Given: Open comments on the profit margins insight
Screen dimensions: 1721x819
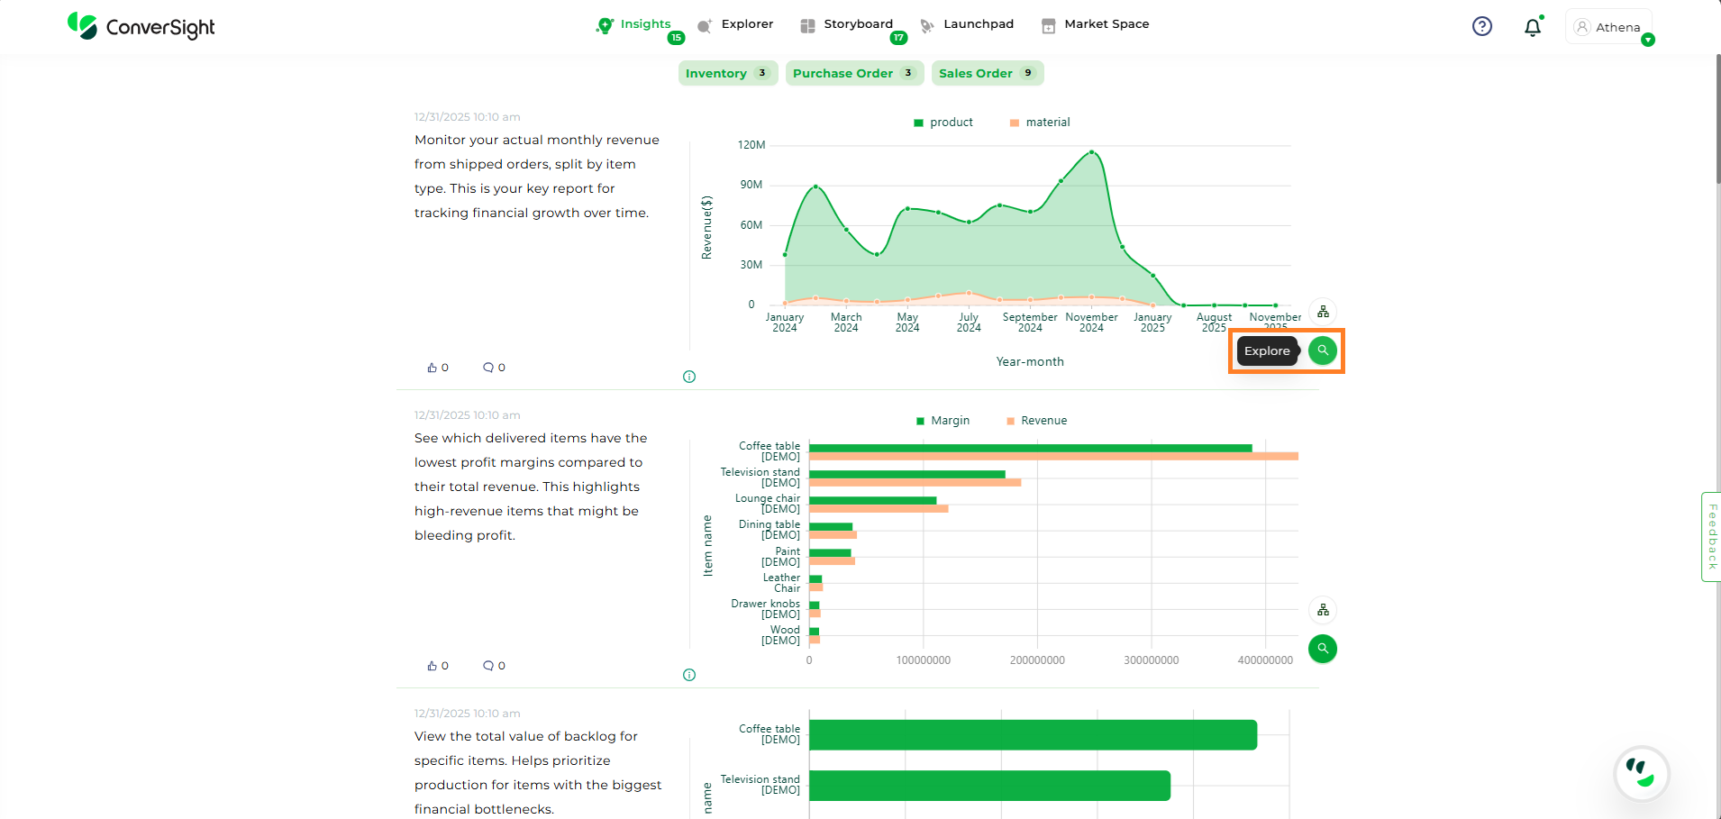Looking at the screenshot, I should (488, 666).
